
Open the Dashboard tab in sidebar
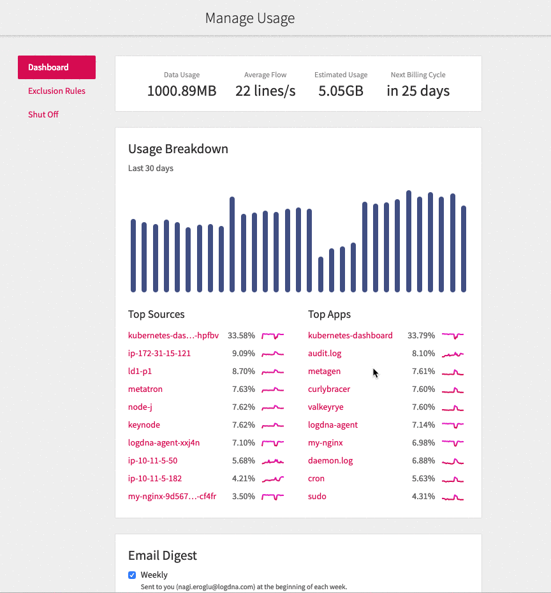(x=57, y=67)
